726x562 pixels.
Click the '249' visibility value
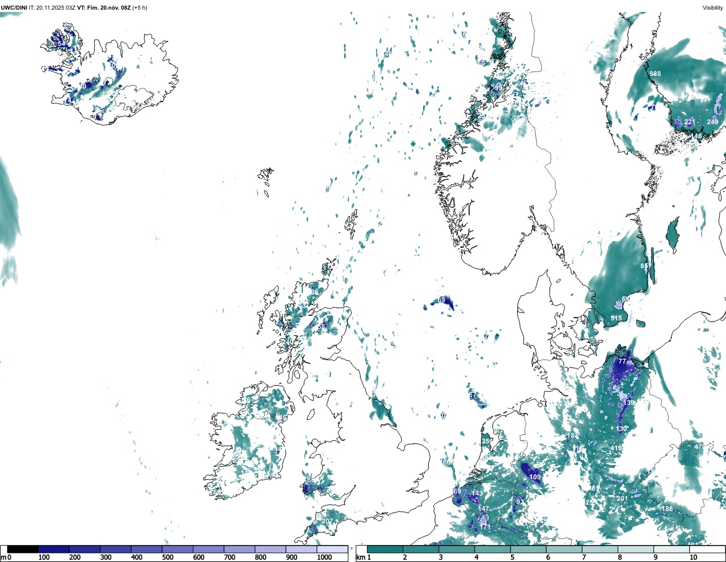(x=712, y=122)
